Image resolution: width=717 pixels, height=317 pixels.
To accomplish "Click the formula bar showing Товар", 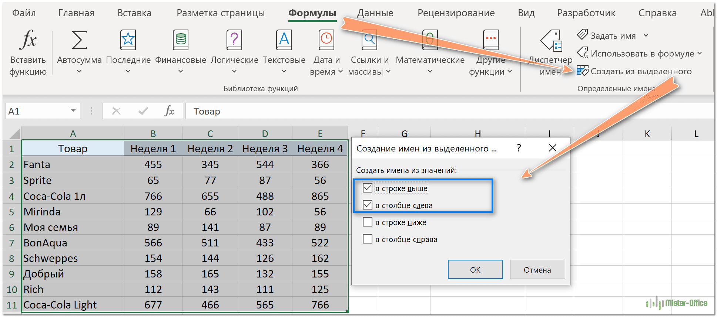I will (x=449, y=111).
